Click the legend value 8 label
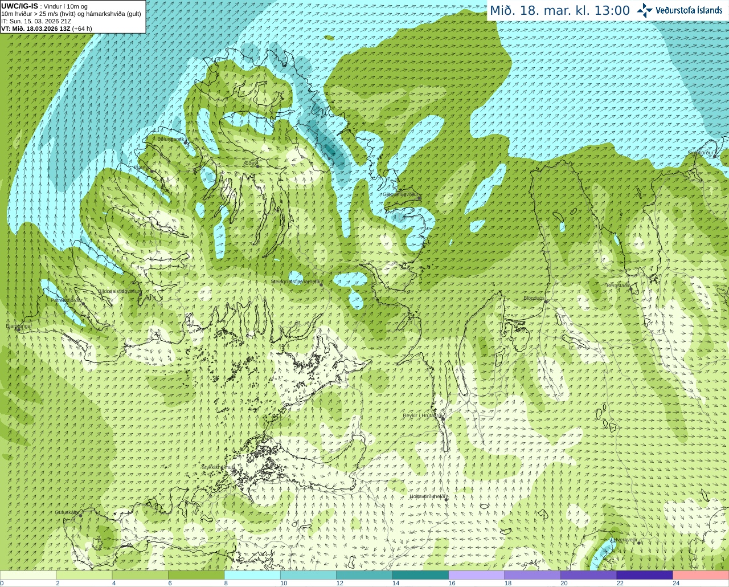The width and height of the screenshot is (729, 587). coord(226,583)
